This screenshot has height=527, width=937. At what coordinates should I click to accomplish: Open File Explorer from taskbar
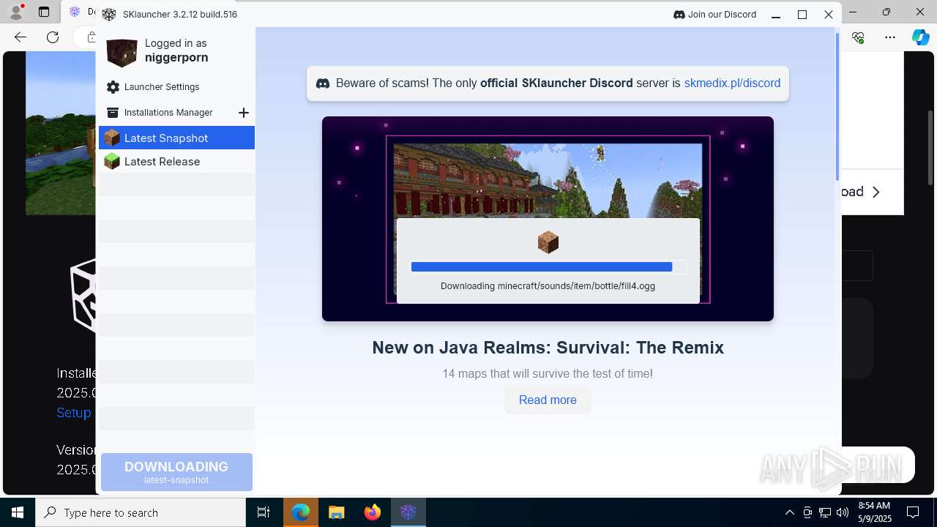click(x=336, y=512)
